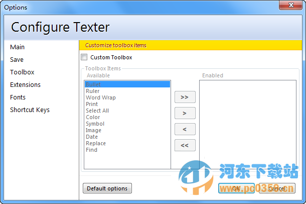Select Date in the Available list
The image size is (306, 204).
(x=127, y=137)
